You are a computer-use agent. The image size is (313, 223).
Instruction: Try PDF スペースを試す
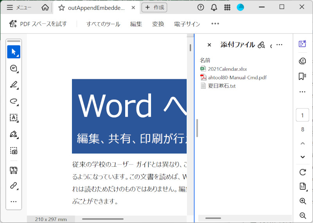pos(38,24)
